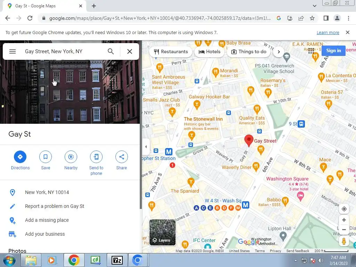Bookmark this page with the star
Screen dimensions: 356x267
tap(312, 18)
